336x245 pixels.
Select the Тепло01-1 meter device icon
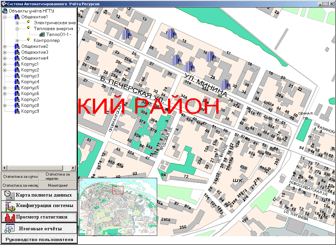click(42, 34)
